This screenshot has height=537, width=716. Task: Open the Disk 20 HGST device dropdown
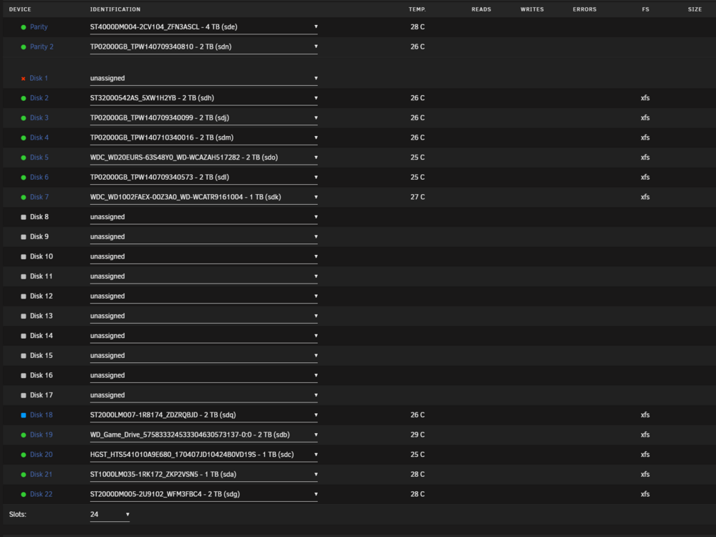pyautogui.click(x=203, y=455)
